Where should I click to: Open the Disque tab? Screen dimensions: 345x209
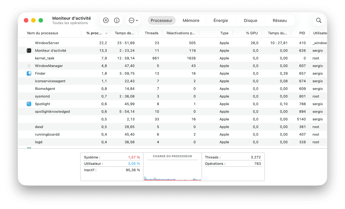coord(251,21)
